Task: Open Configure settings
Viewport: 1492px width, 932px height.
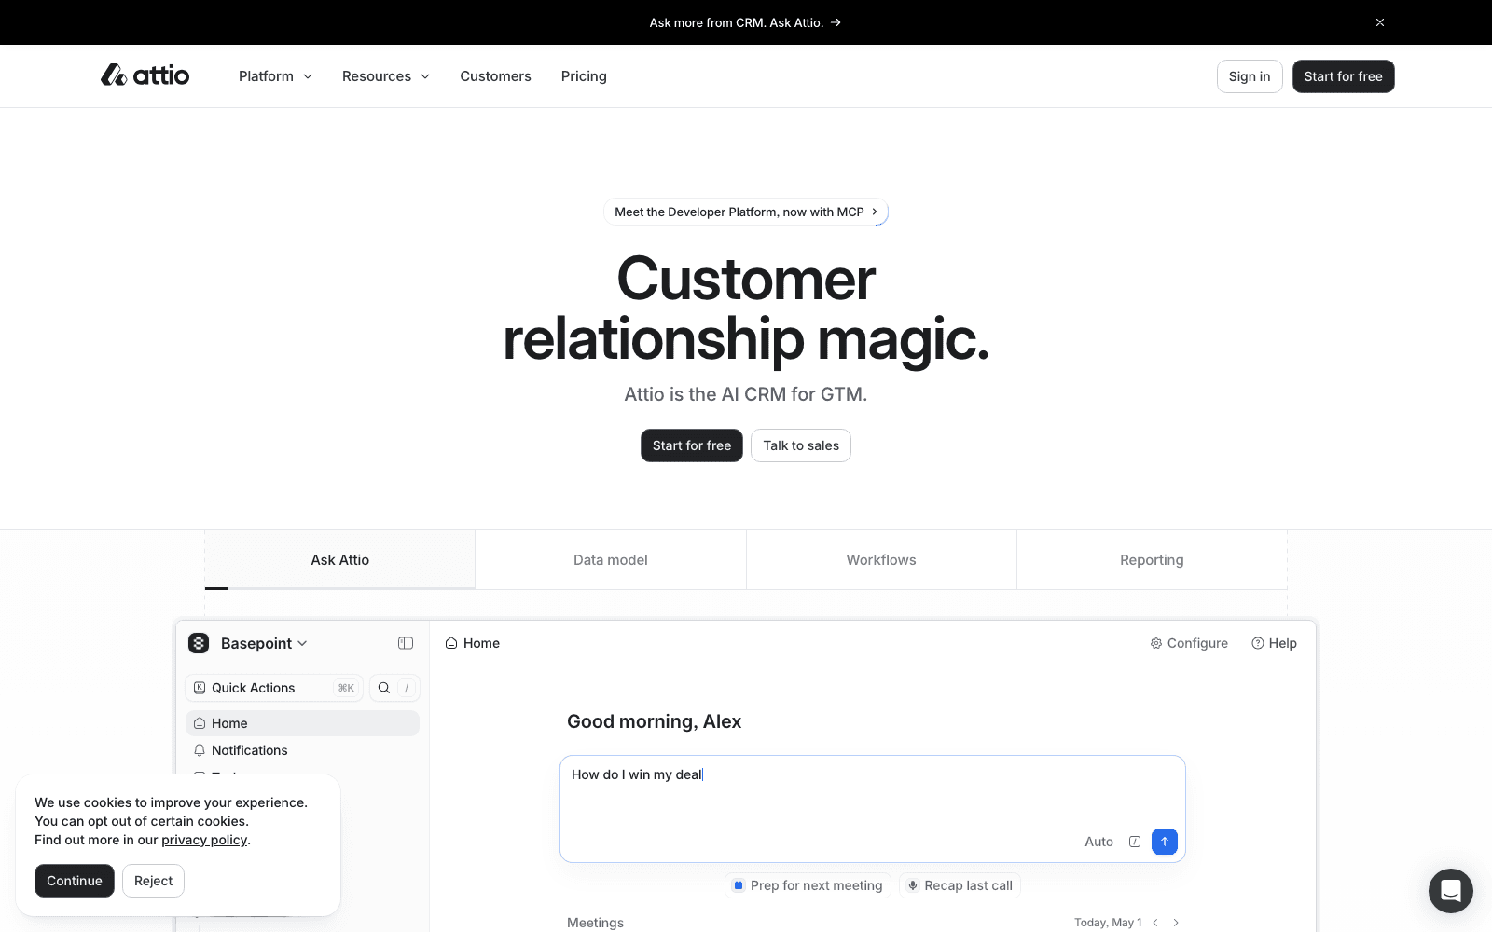Action: [x=1189, y=643]
